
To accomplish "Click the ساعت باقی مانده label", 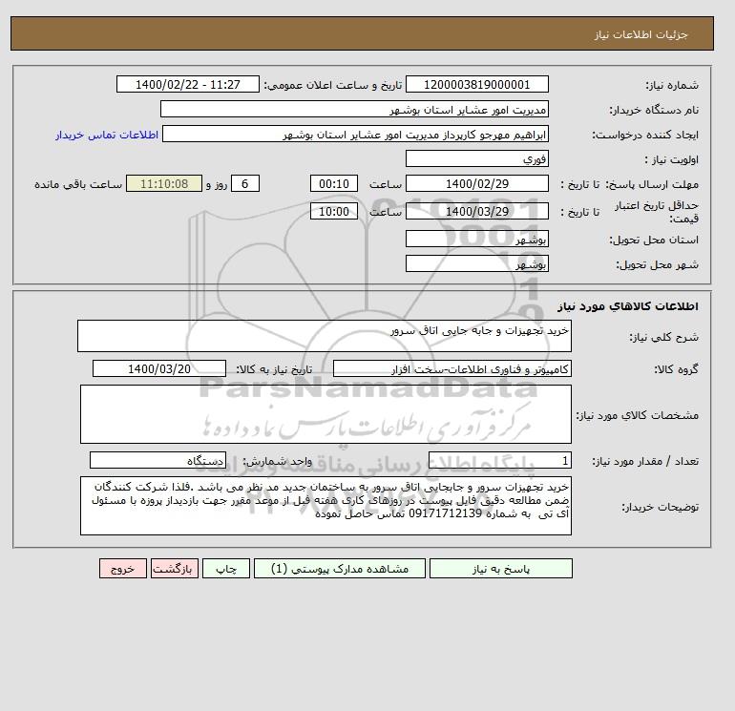I will pos(78,184).
